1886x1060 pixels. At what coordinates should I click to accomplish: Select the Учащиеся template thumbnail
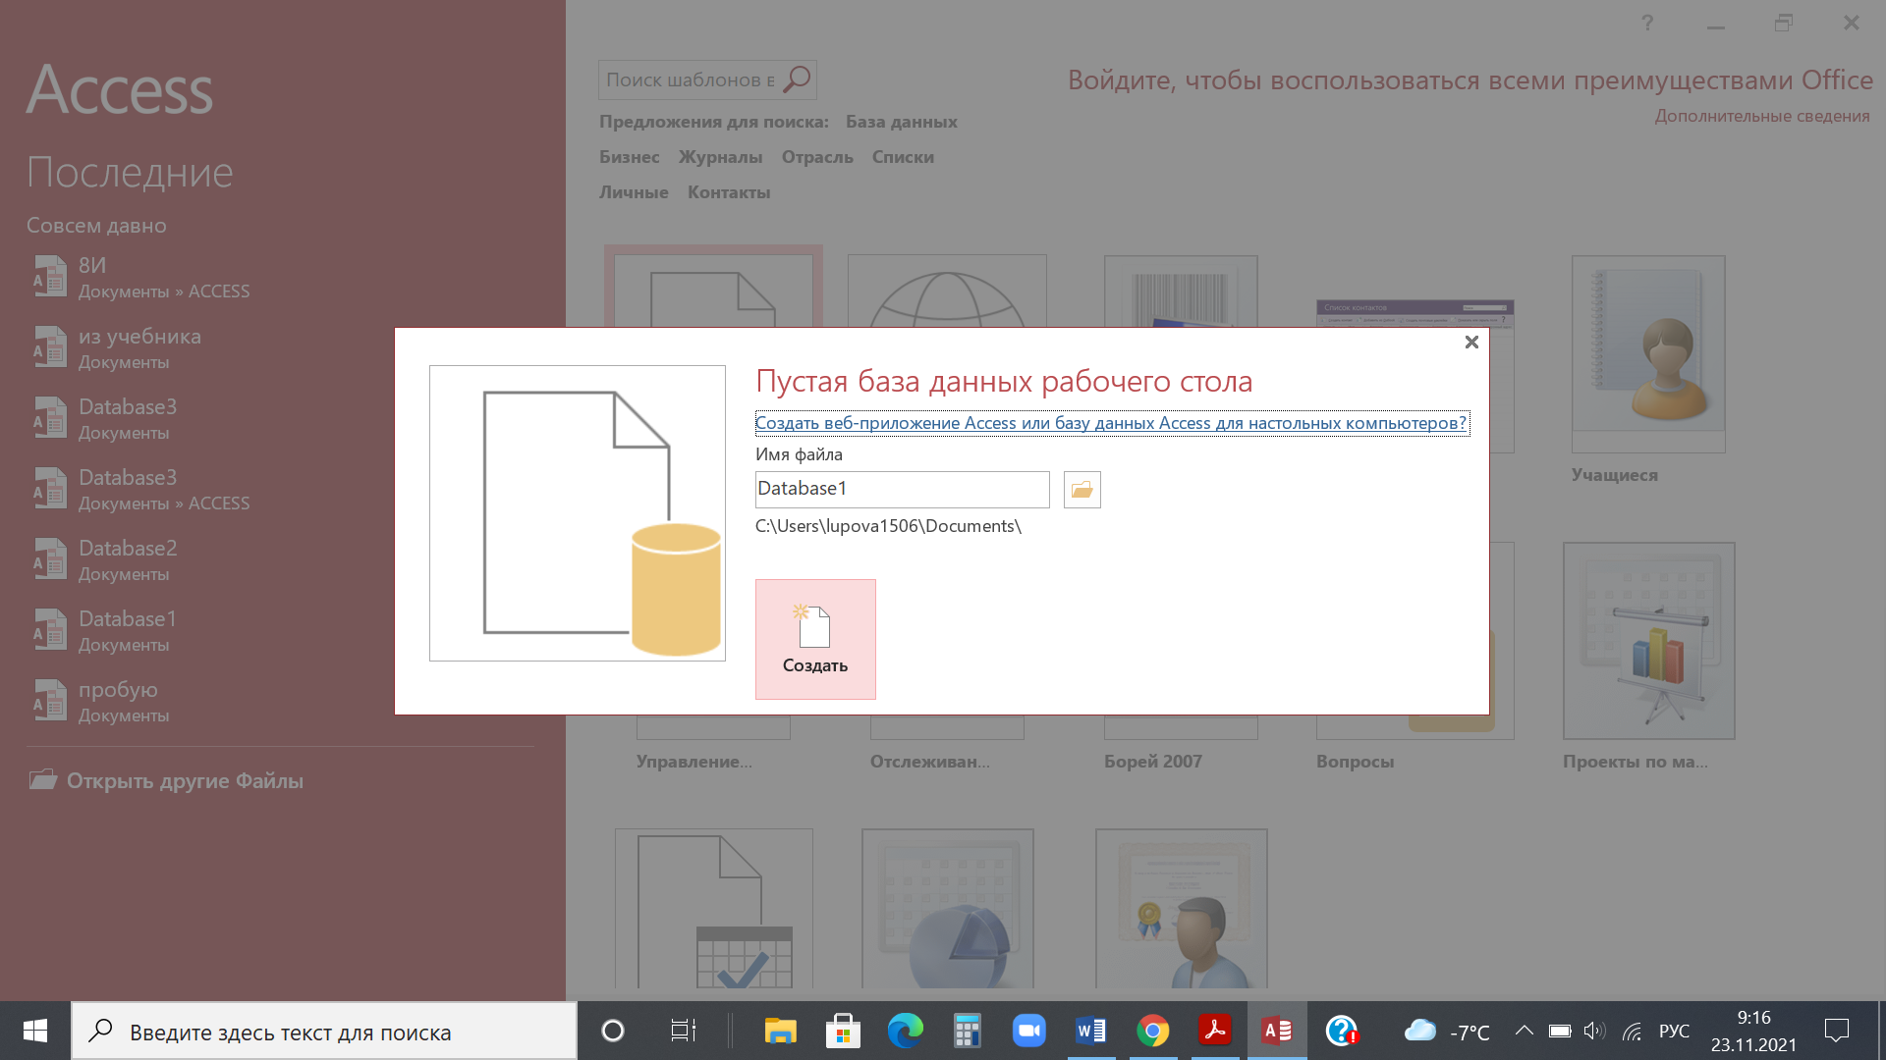coord(1648,354)
